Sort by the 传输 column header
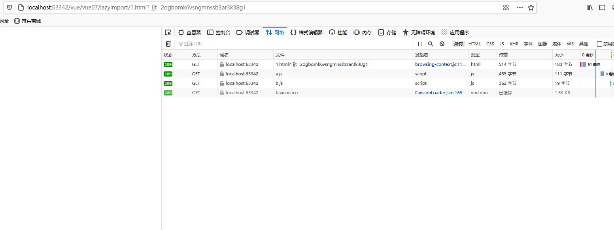 click(x=525, y=55)
